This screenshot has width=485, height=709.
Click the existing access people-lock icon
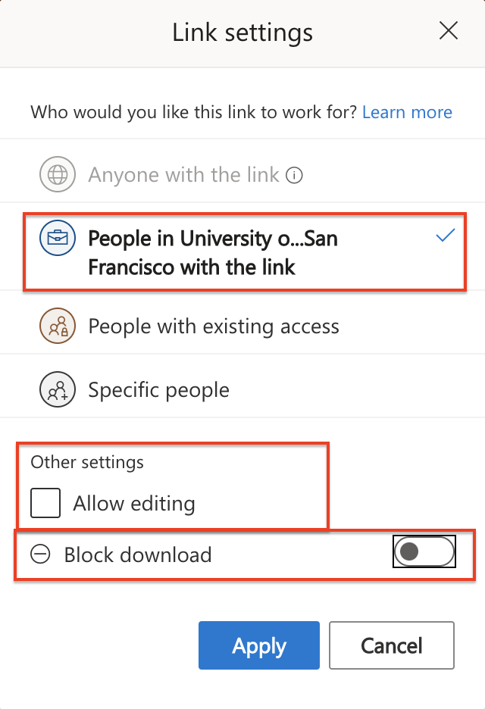[56, 326]
